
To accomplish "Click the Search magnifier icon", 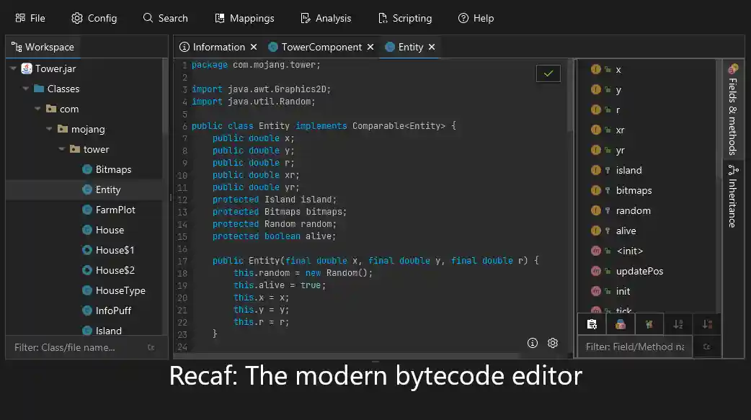I will (x=148, y=18).
